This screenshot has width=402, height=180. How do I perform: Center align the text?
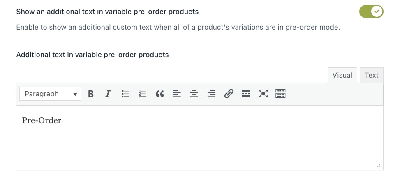tap(194, 94)
